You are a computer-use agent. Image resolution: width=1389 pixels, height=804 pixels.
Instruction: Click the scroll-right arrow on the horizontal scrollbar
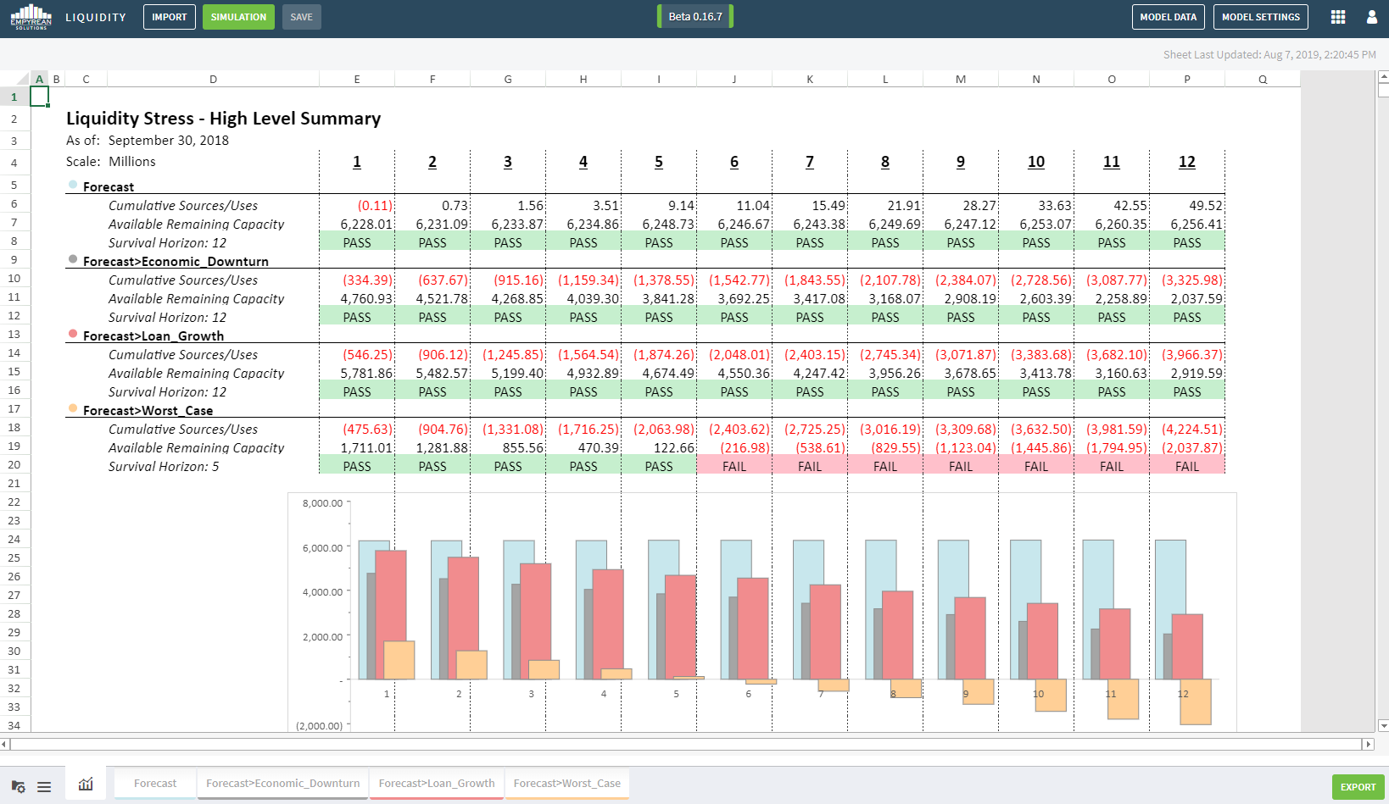(1367, 744)
